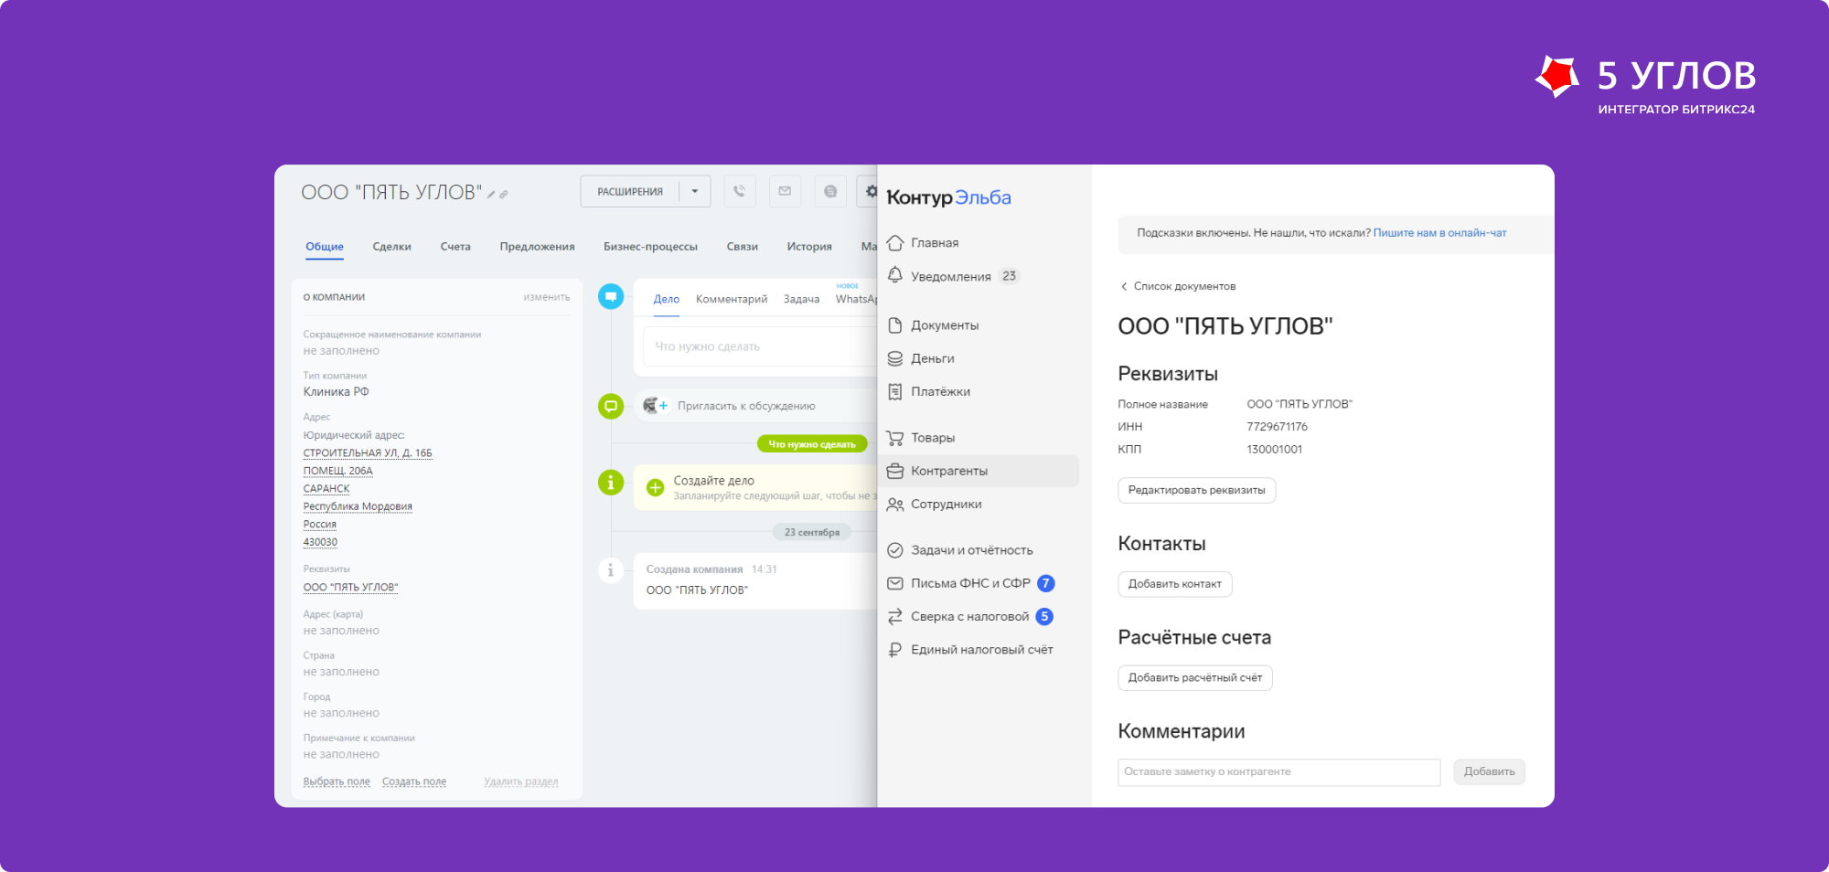
Task: Click the blue chat timeline icon
Action: click(611, 296)
